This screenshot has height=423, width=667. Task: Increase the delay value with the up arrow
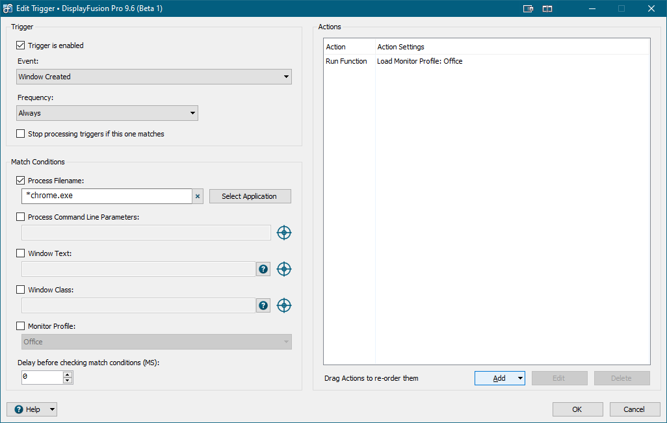click(x=68, y=374)
